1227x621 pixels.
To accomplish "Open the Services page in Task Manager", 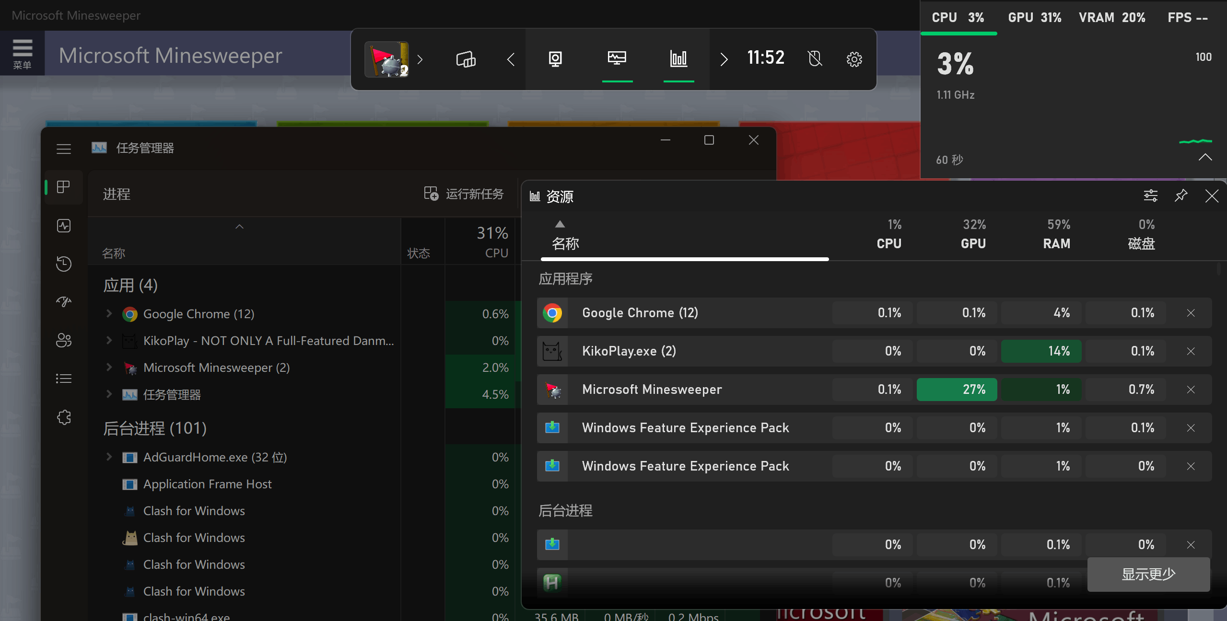I will [x=64, y=417].
